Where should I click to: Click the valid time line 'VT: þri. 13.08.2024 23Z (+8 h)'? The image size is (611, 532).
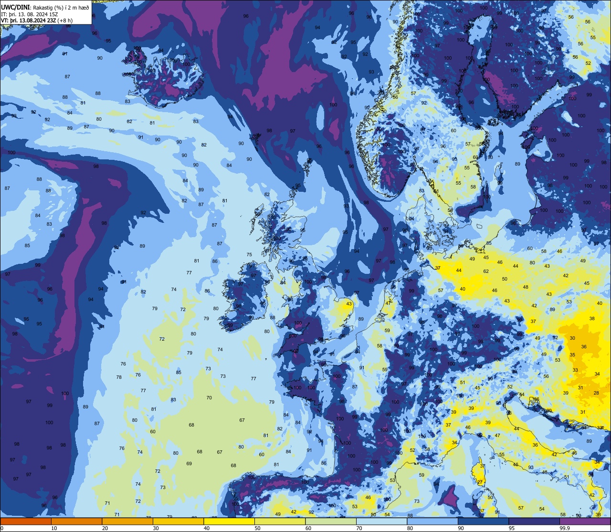[x=37, y=21]
